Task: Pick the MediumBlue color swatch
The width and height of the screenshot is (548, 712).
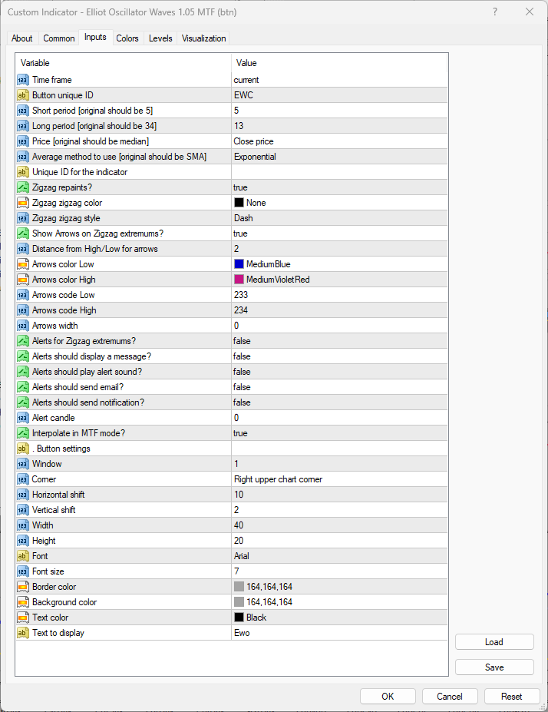Action: coord(239,264)
